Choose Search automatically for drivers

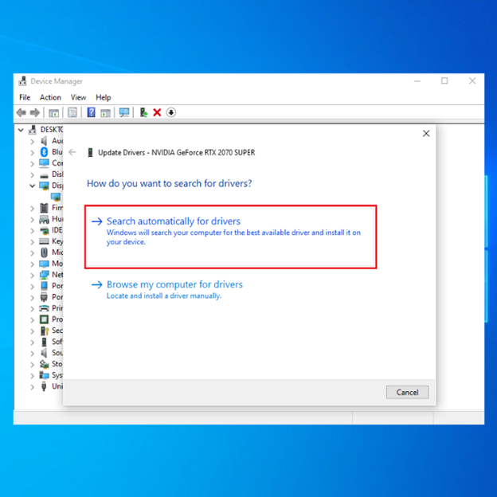point(231,237)
